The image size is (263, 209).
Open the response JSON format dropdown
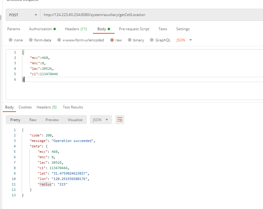pyautogui.click(x=101, y=120)
